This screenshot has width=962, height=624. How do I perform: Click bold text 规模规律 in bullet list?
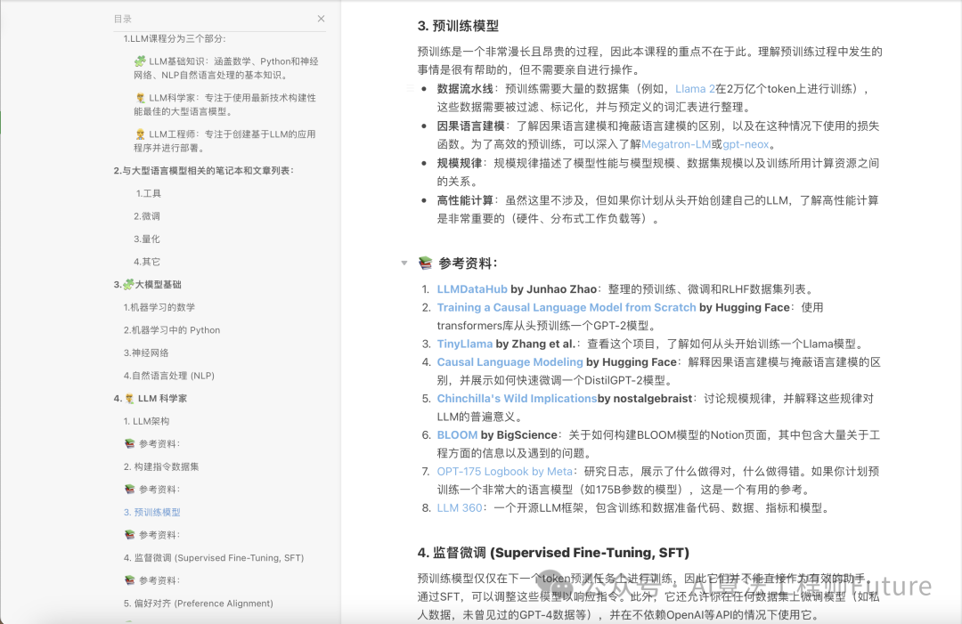pyautogui.click(x=460, y=163)
